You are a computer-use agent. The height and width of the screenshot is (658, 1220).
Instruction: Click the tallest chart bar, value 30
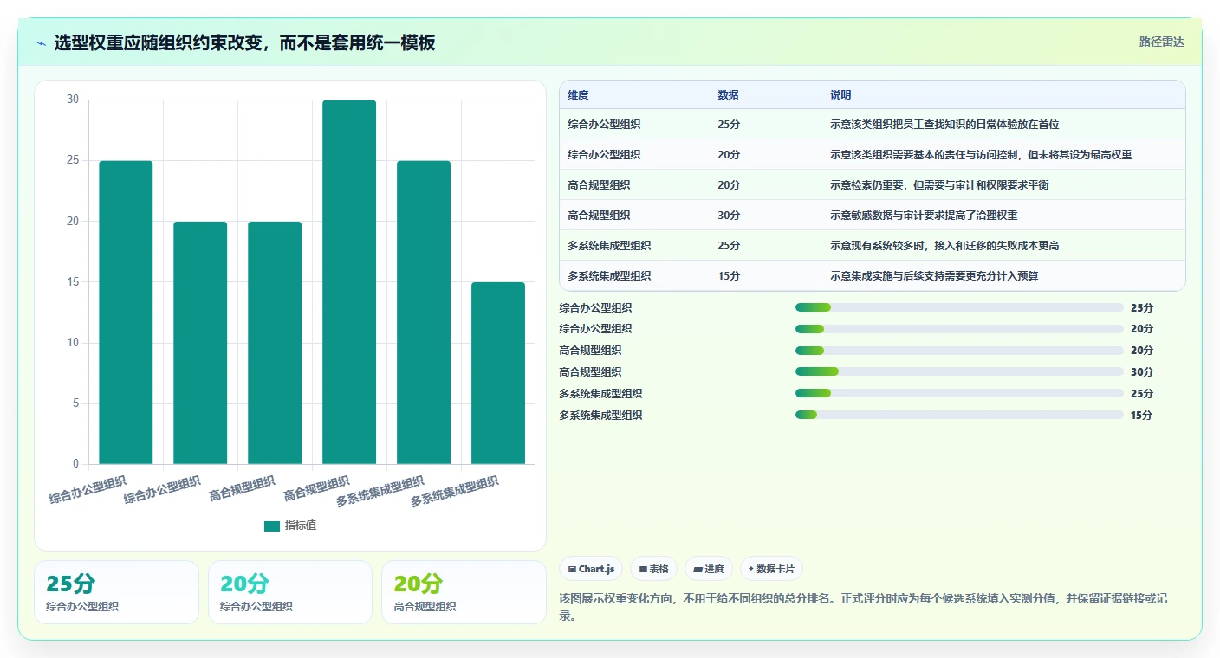point(349,282)
